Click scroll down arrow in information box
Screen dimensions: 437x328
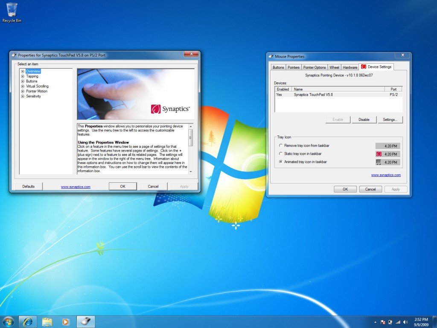pyautogui.click(x=190, y=171)
